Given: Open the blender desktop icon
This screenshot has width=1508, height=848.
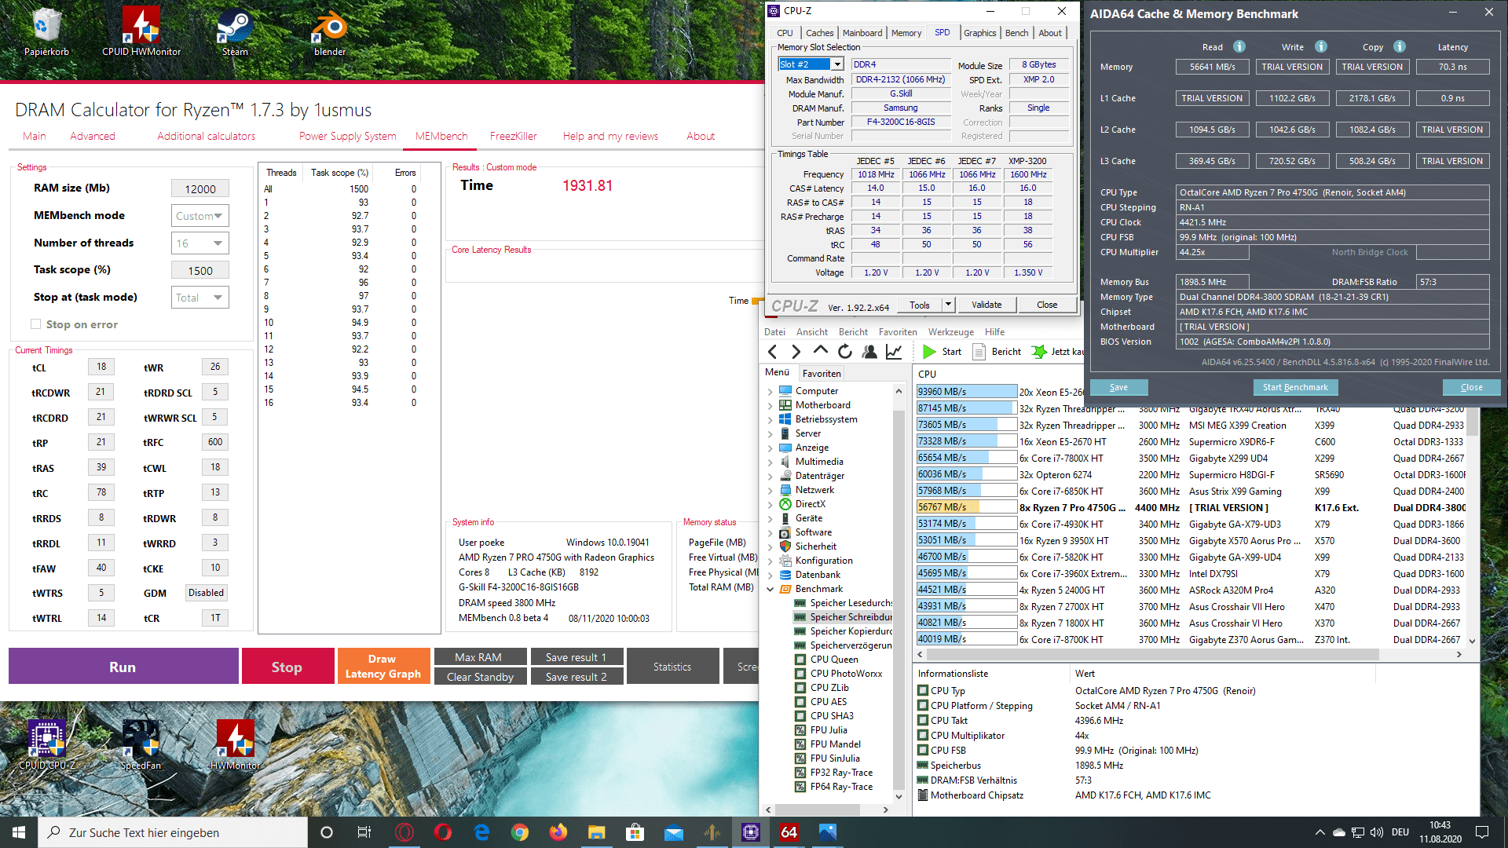Looking at the screenshot, I should coord(330,31).
